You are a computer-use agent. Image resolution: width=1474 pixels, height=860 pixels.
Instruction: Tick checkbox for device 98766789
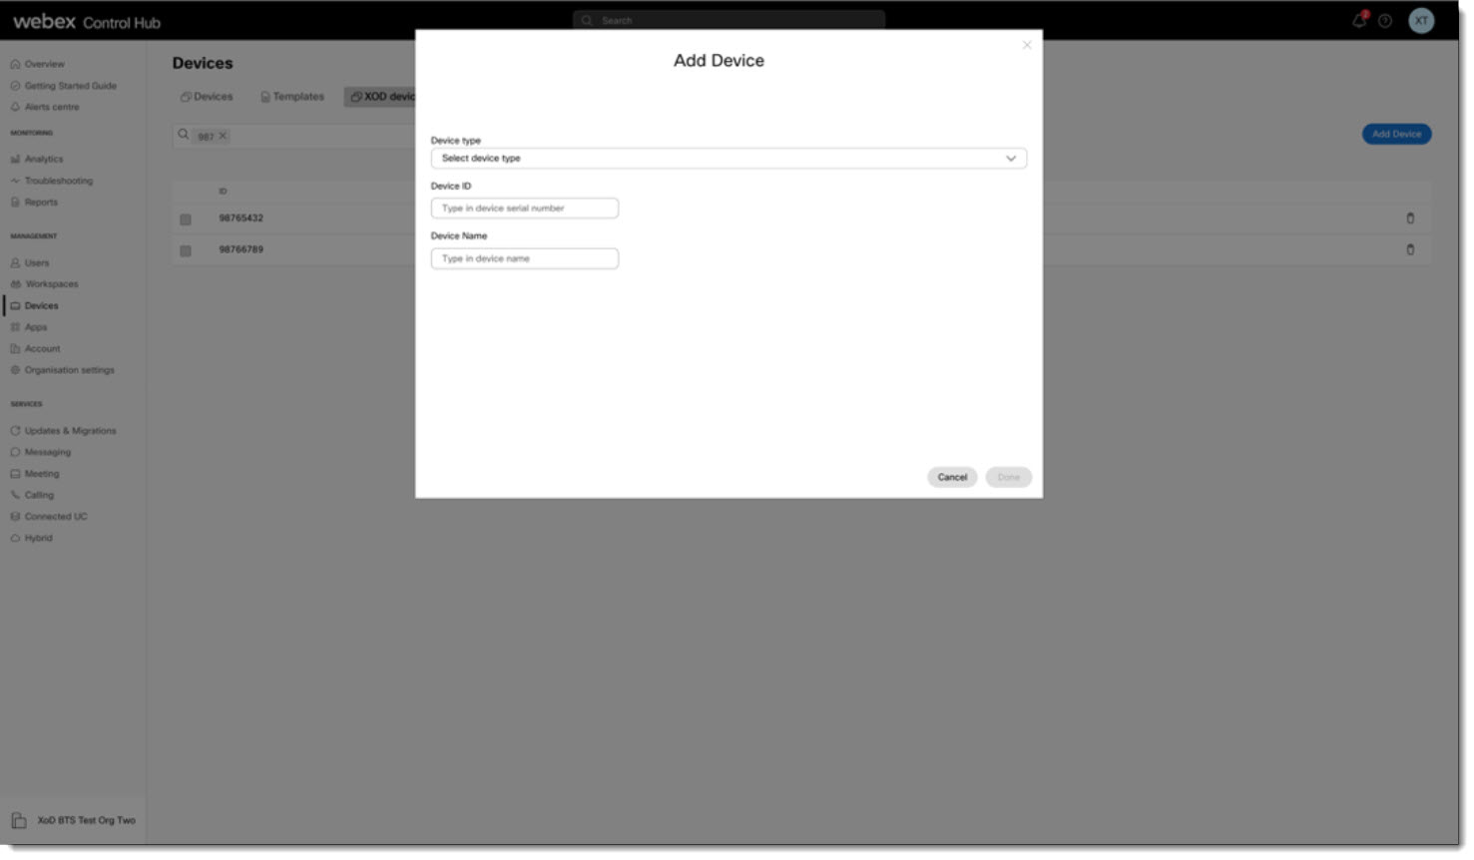[x=186, y=251]
